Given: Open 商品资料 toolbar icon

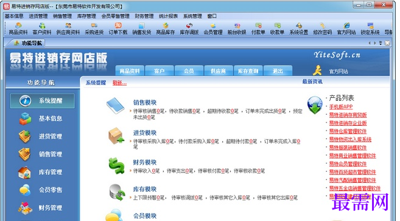Looking at the screenshot, I should coord(18,29).
